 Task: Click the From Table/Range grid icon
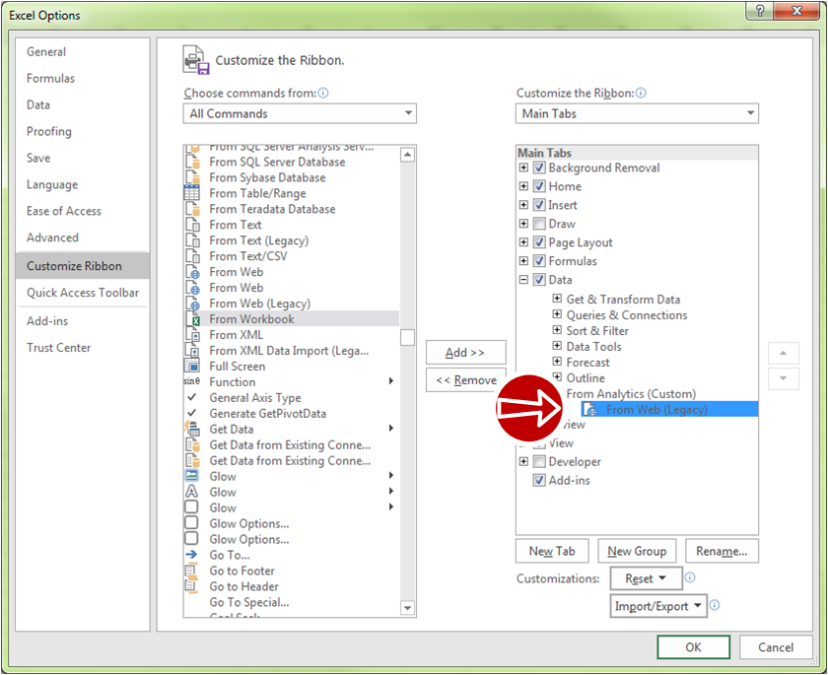pyautogui.click(x=192, y=193)
